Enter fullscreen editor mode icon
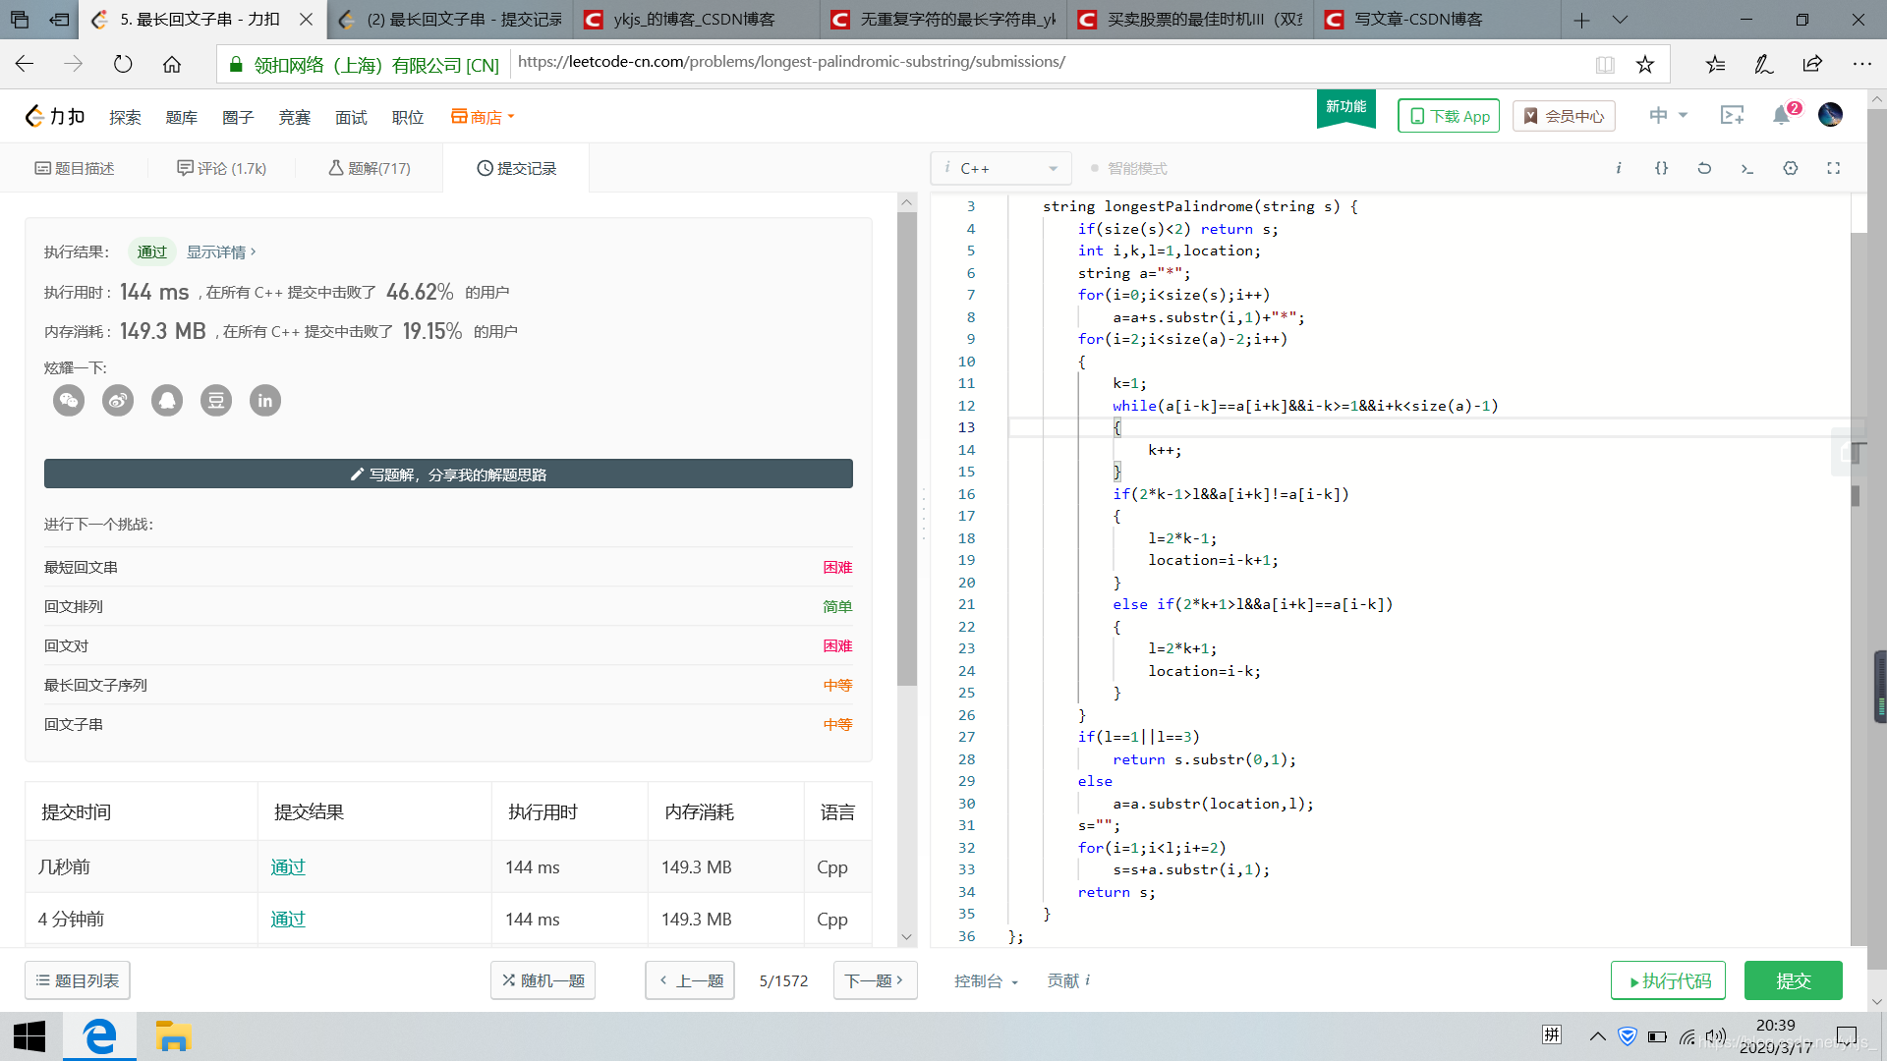The width and height of the screenshot is (1887, 1061). pyautogui.click(x=1833, y=168)
